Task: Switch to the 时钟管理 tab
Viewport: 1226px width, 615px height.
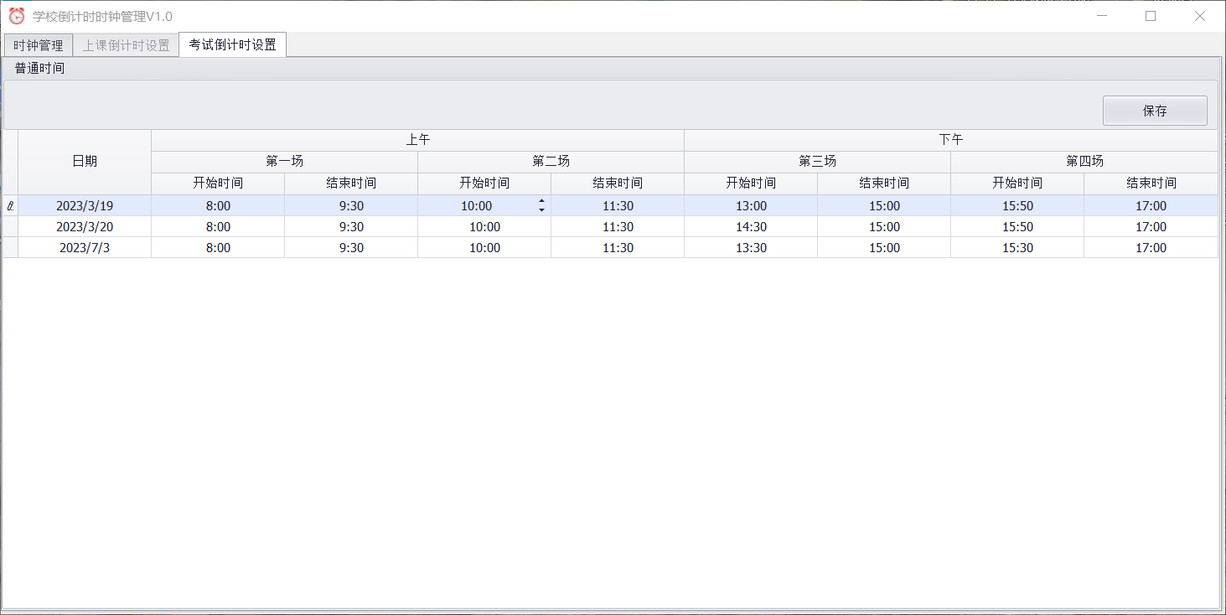Action: [x=39, y=45]
